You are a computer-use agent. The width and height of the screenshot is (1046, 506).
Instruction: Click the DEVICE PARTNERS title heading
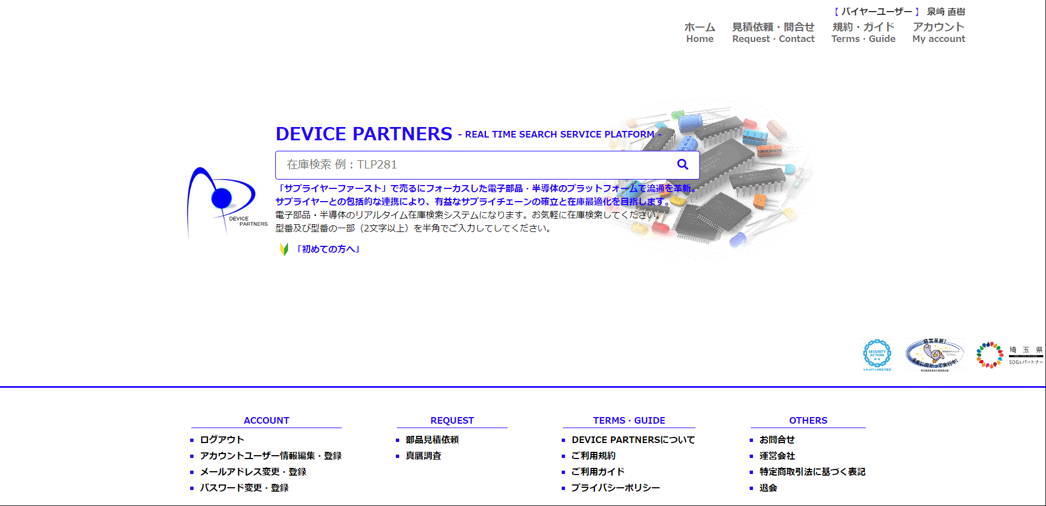(x=364, y=134)
